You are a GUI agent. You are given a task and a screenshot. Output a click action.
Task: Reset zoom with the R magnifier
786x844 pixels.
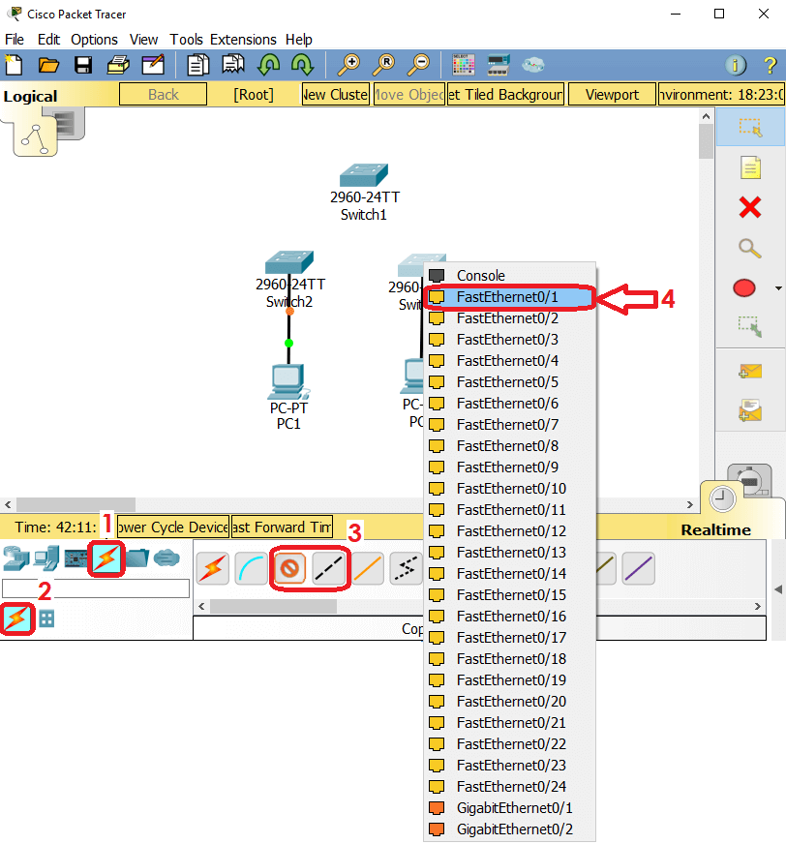pyautogui.click(x=383, y=65)
